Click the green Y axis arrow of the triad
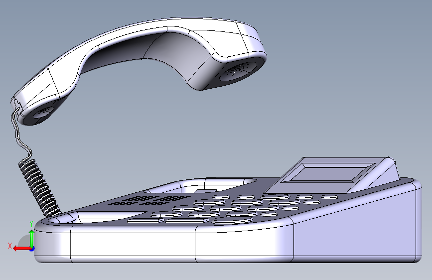 pos(32,238)
